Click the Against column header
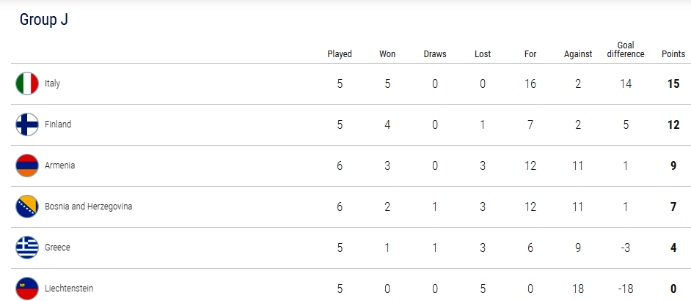Screen dimensions: 691x301 (x=578, y=54)
